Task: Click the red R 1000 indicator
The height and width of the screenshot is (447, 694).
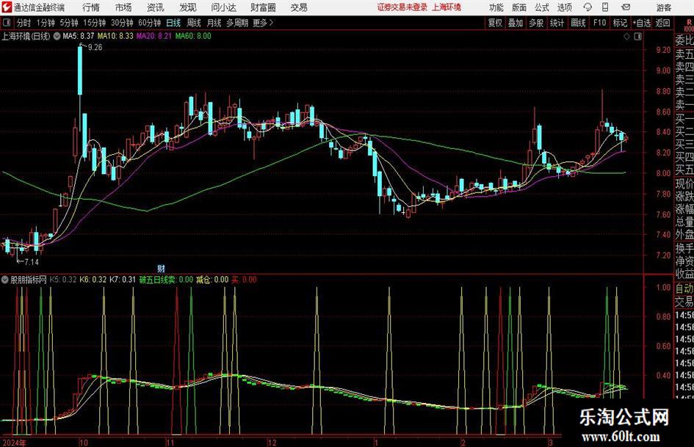Action: (x=689, y=25)
